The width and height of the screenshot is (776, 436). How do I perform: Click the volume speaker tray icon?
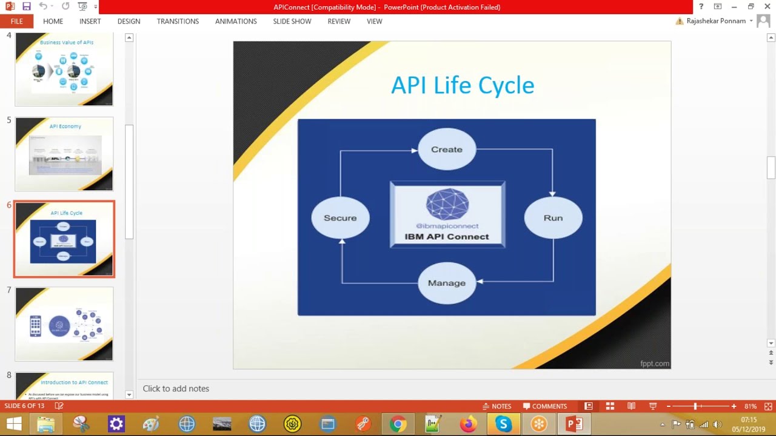coord(717,424)
